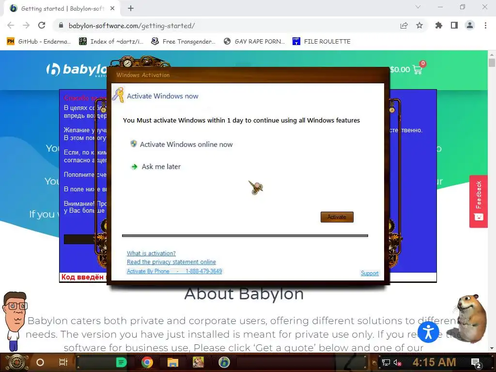Image resolution: width=496 pixels, height=372 pixels.
Task: Open Index of ~dartz bookmark
Action: point(111,42)
